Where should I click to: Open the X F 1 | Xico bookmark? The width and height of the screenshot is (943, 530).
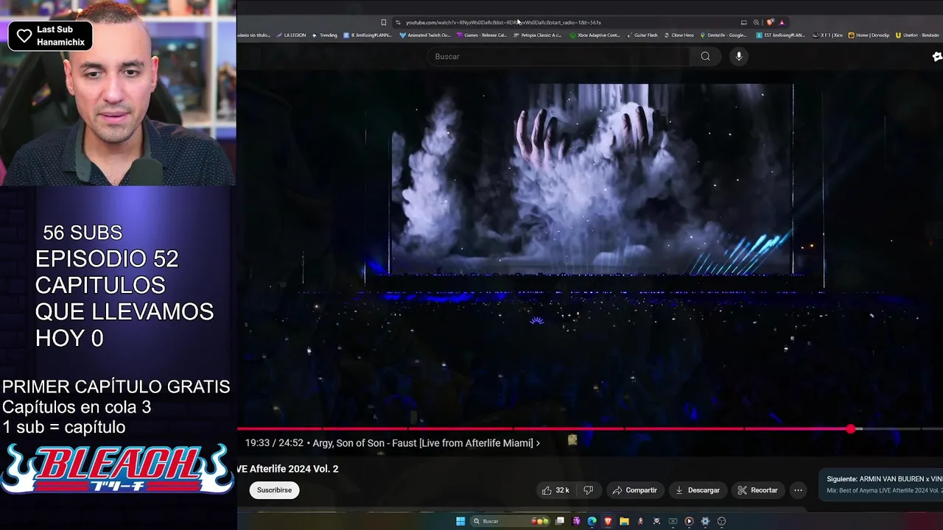click(x=827, y=35)
